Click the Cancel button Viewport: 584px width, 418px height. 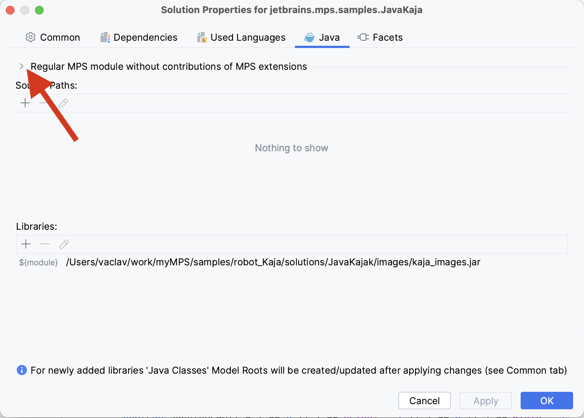point(424,401)
